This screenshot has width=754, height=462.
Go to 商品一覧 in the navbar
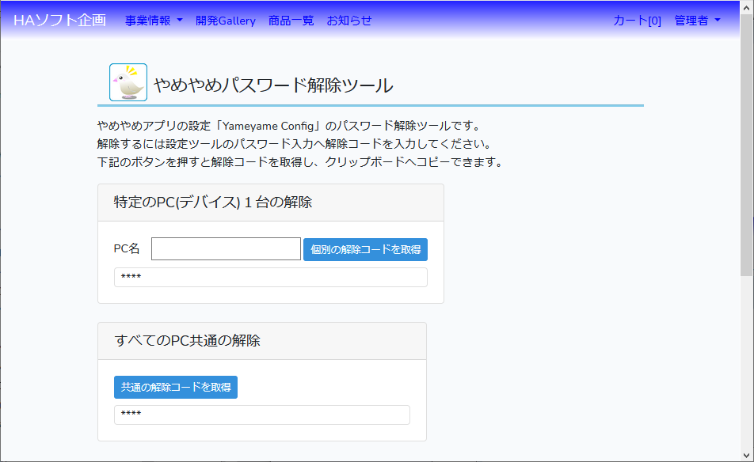[291, 21]
